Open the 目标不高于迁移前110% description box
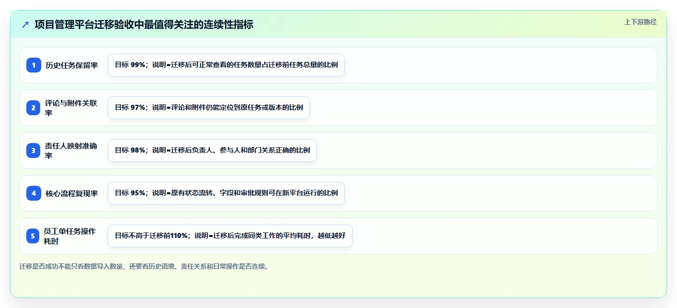 [x=230, y=236]
